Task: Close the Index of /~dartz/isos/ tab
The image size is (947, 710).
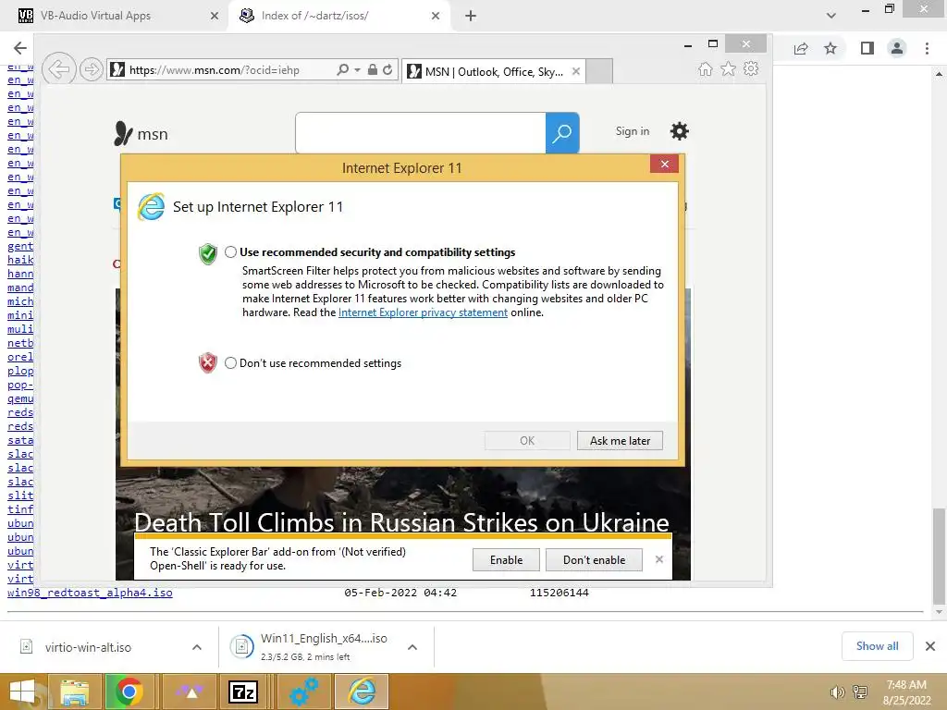Action: pos(436,16)
